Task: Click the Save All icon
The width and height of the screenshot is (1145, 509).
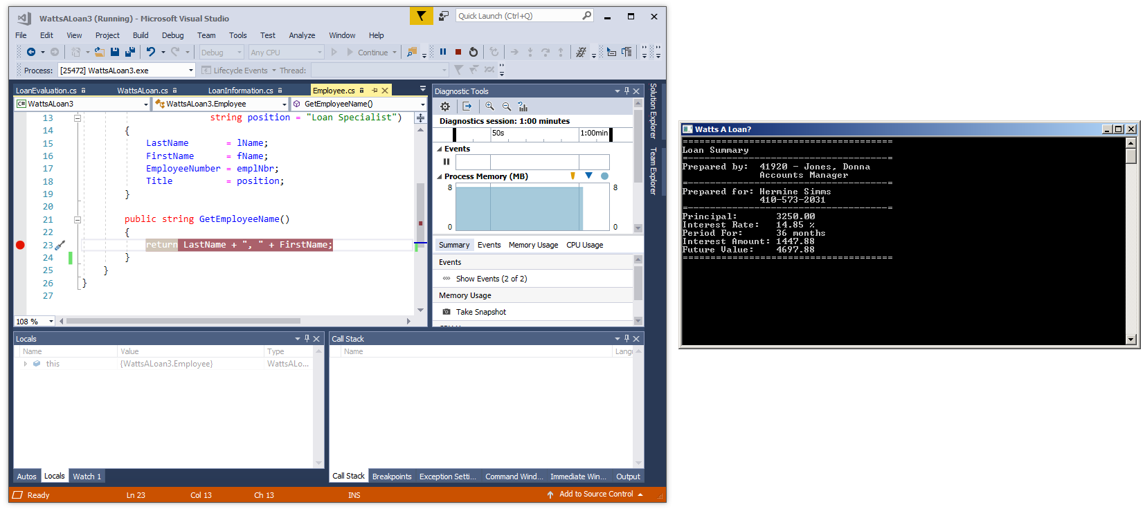Action: pos(129,52)
